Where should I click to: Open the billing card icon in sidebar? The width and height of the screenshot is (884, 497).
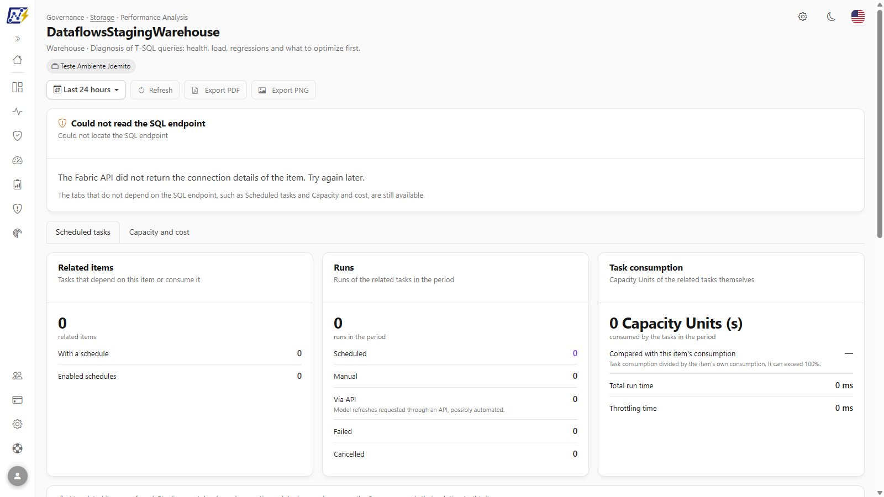point(18,400)
